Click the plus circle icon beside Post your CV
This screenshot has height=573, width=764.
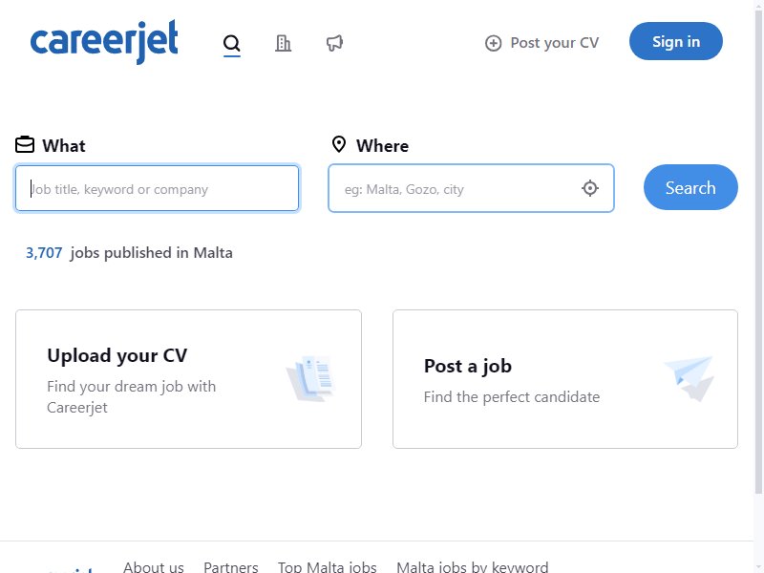tap(493, 43)
